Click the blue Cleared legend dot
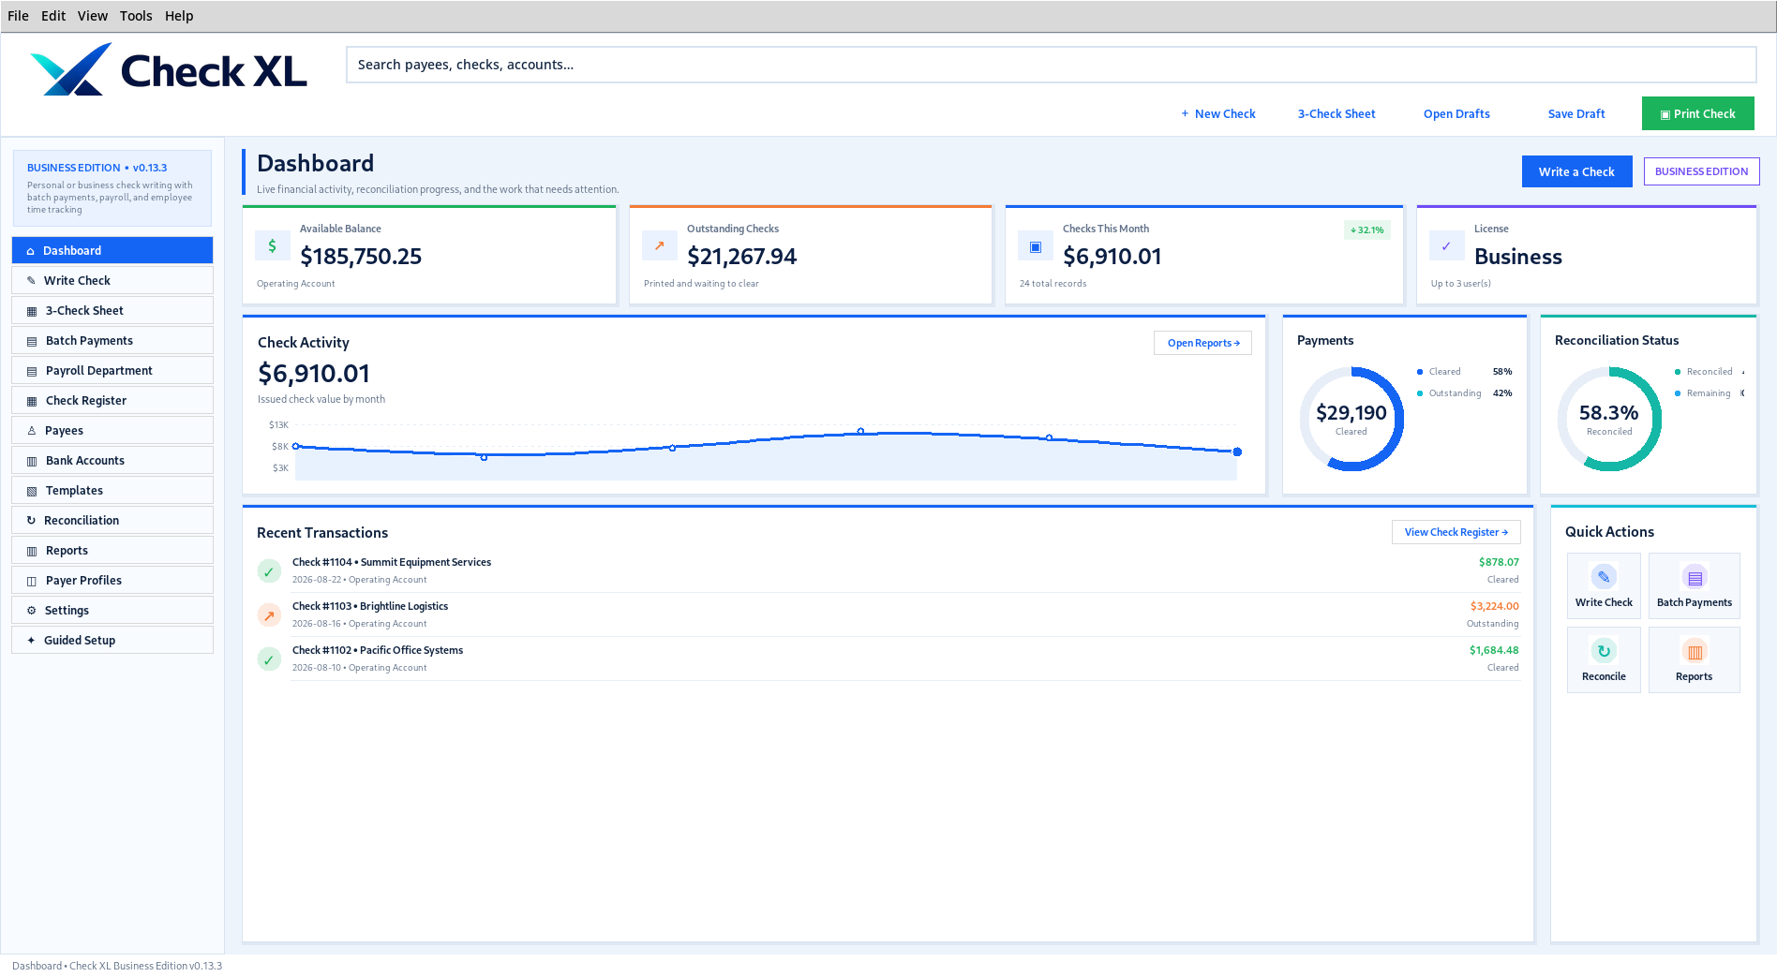This screenshot has width=1777, height=977. click(x=1420, y=372)
